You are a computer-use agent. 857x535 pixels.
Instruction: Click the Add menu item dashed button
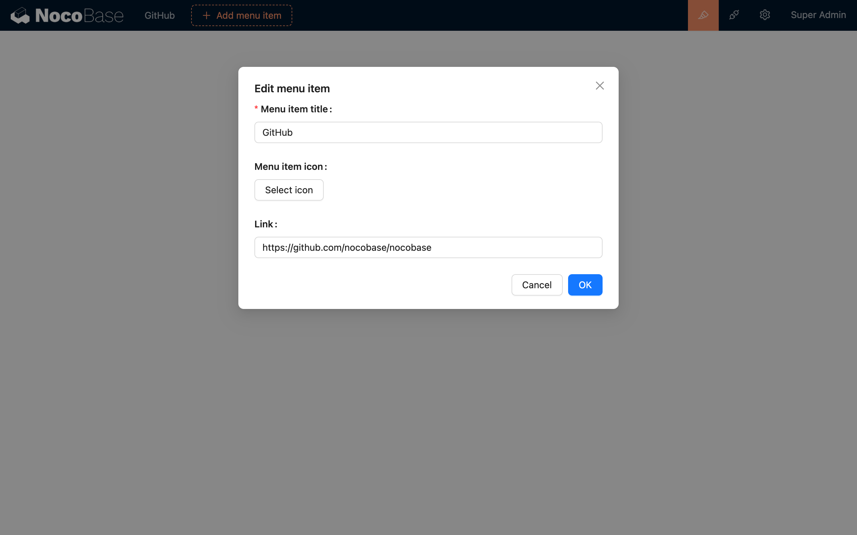pos(241,16)
